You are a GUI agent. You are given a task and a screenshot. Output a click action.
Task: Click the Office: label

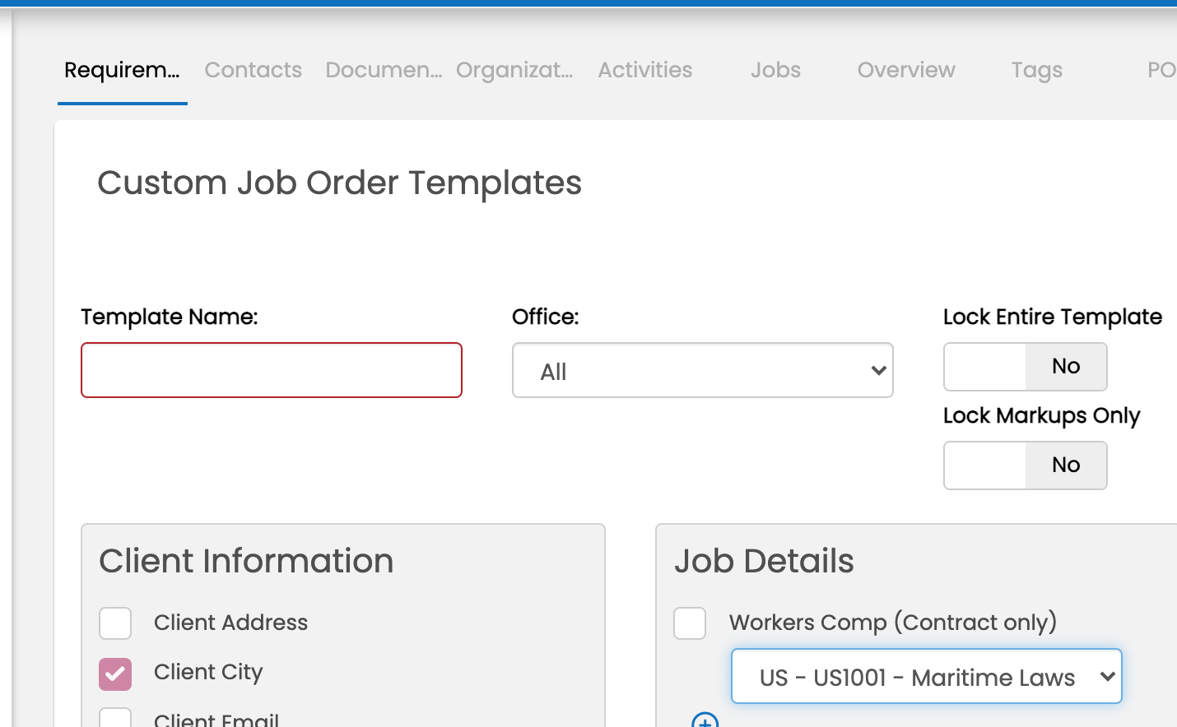point(546,317)
